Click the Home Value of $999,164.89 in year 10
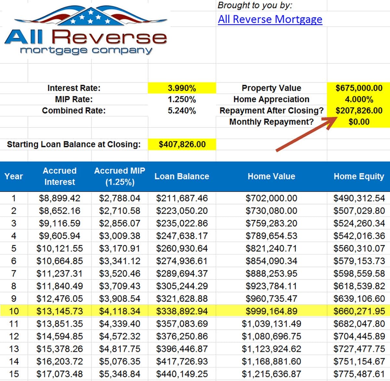The width and height of the screenshot is (390, 381). coord(271,311)
